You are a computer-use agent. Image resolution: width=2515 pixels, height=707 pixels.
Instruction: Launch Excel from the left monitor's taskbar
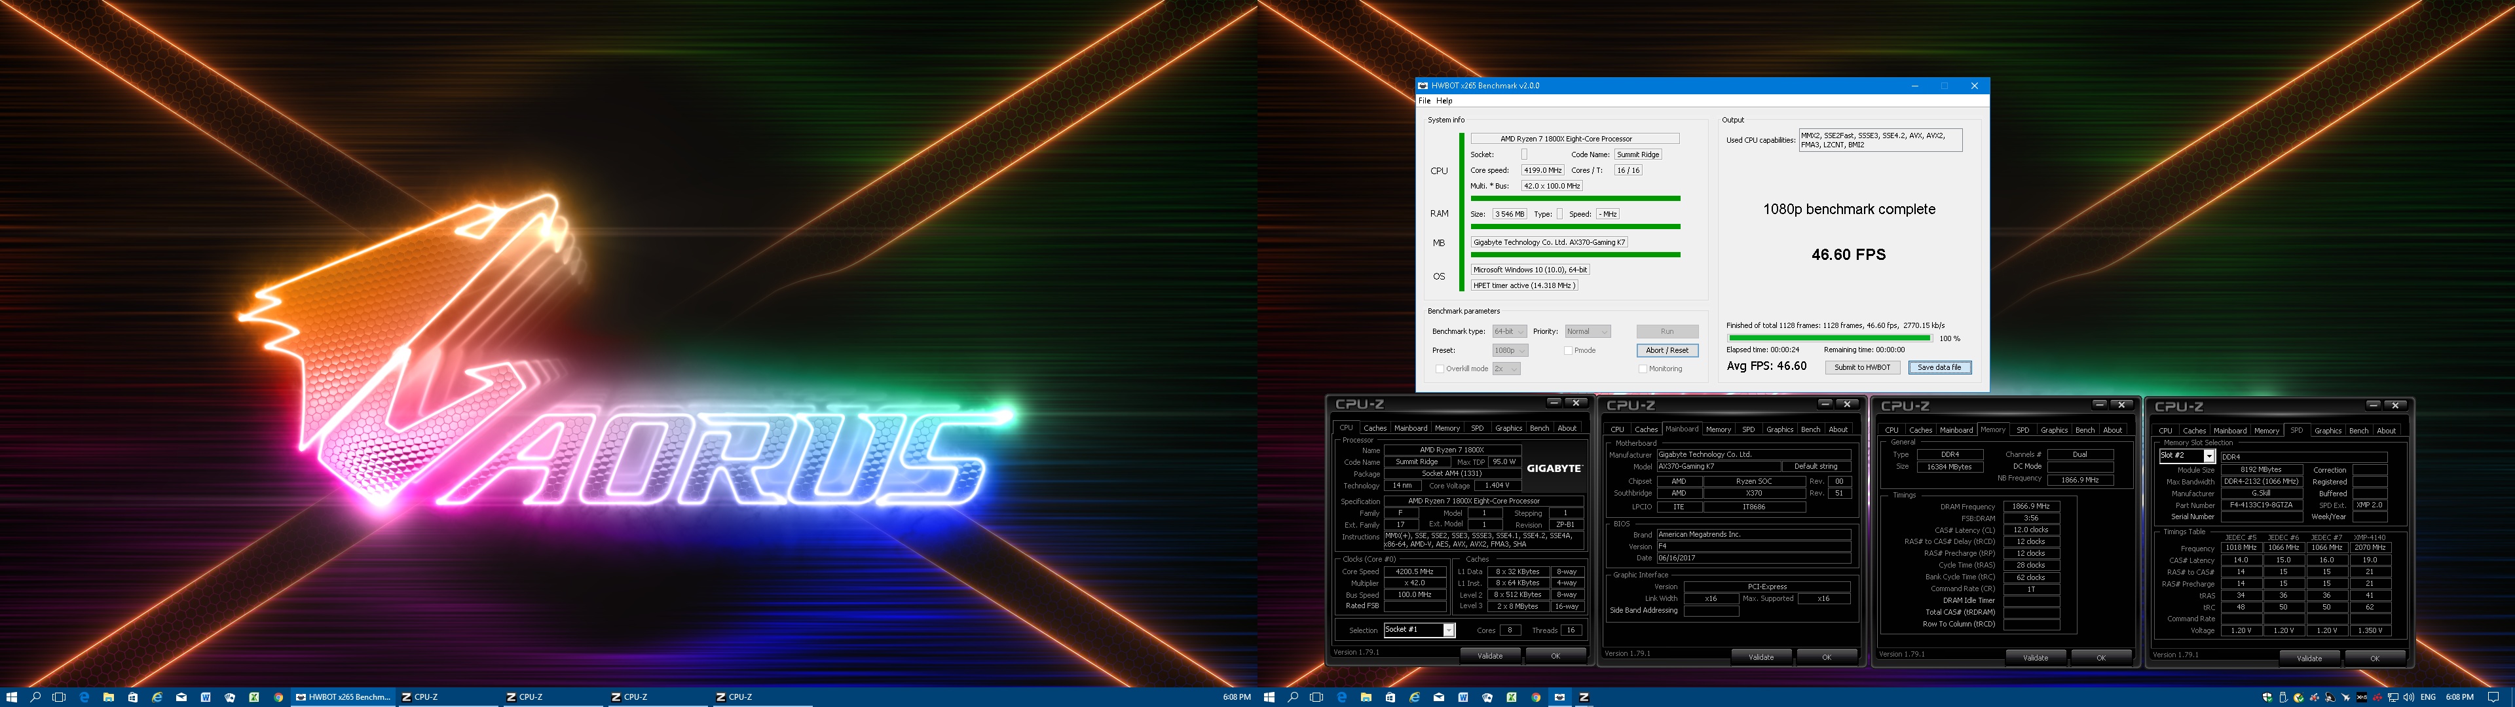click(254, 697)
